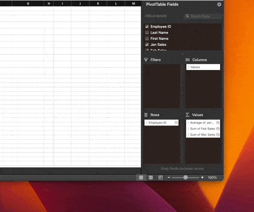Click the Last Name field label
This screenshot has width=254, height=212.
[159, 33]
